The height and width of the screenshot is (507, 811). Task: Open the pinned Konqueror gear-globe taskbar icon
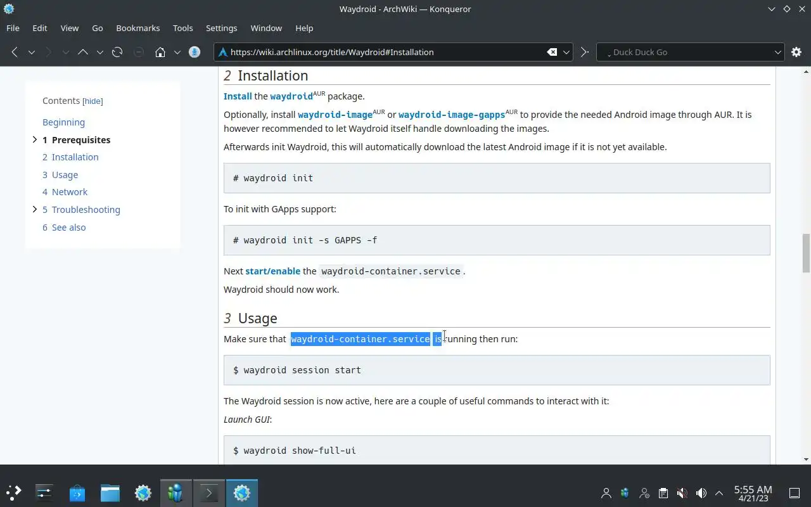143,492
